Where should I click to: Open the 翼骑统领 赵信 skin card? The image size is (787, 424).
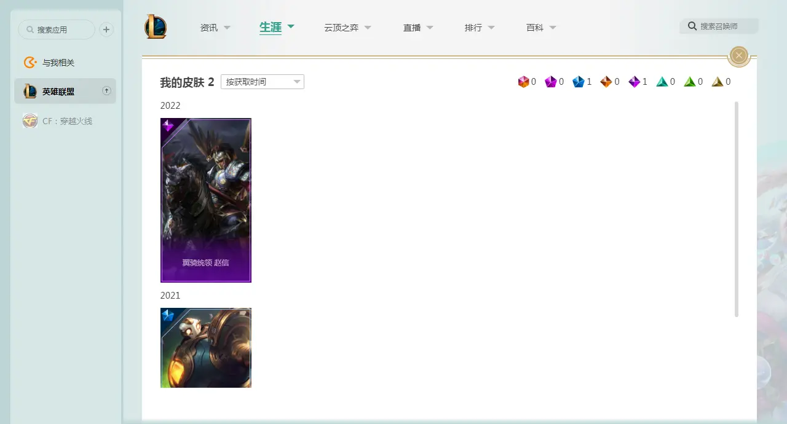(206, 200)
